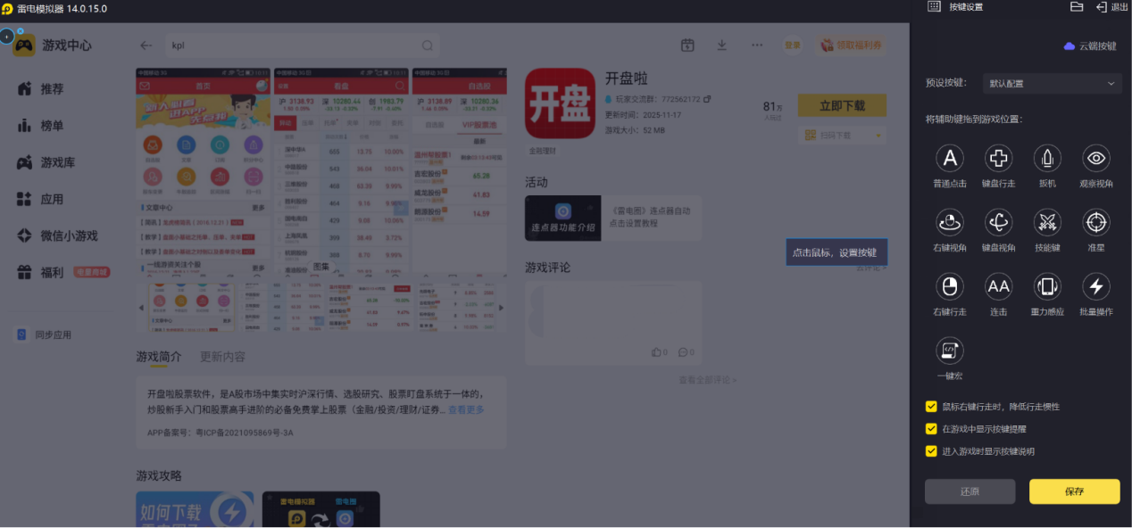Click the 登录 button
This screenshot has width=1132, height=528.
792,45
